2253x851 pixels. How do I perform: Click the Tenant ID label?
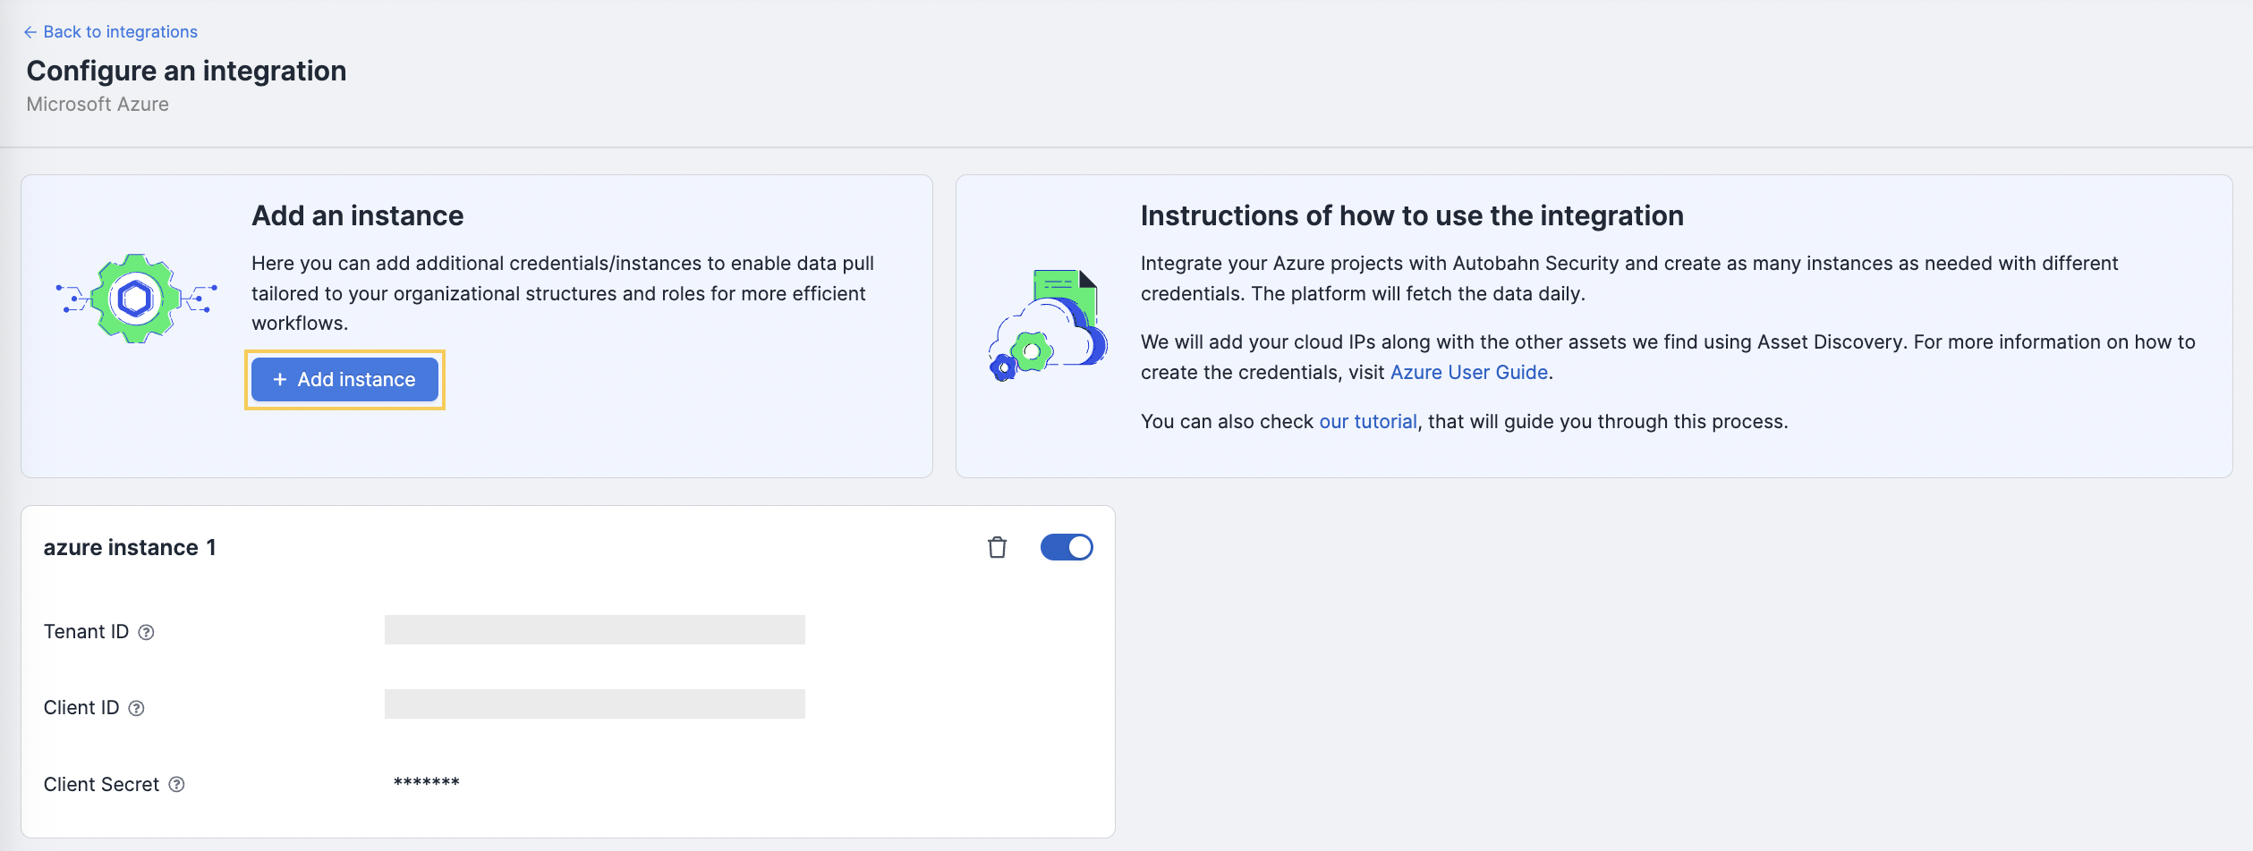click(86, 632)
